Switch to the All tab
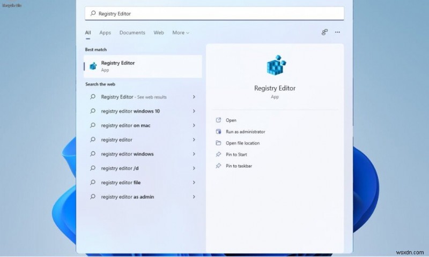The image size is (429, 257). click(88, 33)
